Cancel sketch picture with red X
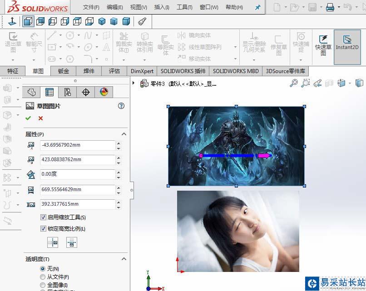The image size is (366, 291). click(40, 118)
